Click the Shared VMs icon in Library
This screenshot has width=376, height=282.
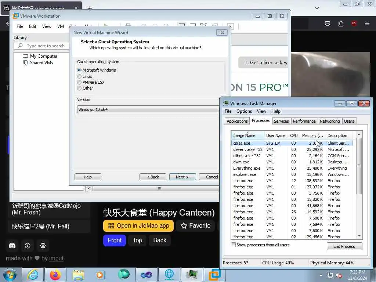[x=25, y=63]
